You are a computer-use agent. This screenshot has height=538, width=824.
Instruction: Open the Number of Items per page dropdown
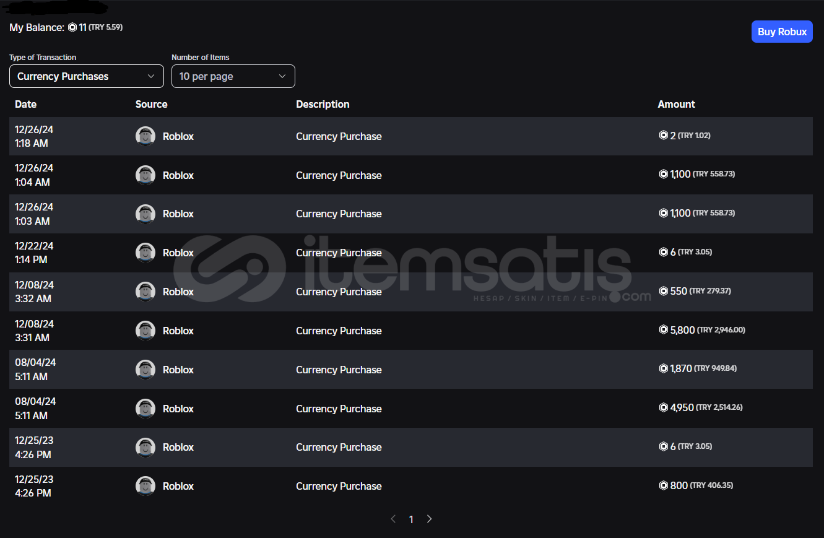pos(233,76)
